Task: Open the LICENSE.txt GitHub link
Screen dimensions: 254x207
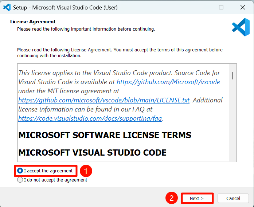Action: pyautogui.click(x=104, y=100)
